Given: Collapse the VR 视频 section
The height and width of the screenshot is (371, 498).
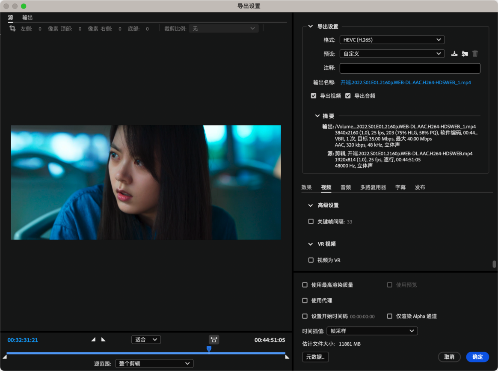Looking at the screenshot, I should tap(311, 244).
